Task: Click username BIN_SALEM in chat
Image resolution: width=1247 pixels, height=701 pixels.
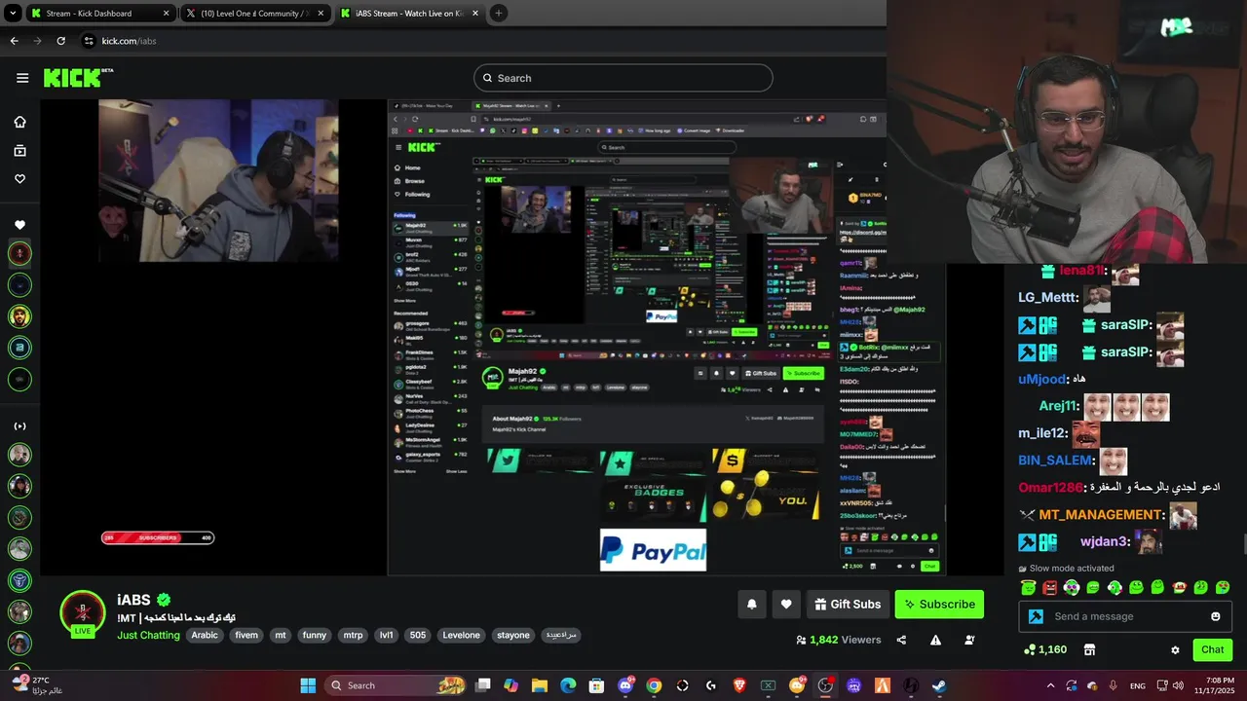Action: [1055, 461]
